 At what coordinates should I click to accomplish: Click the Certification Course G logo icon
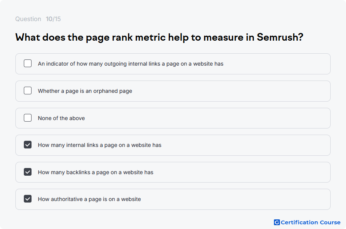pyautogui.click(x=277, y=222)
